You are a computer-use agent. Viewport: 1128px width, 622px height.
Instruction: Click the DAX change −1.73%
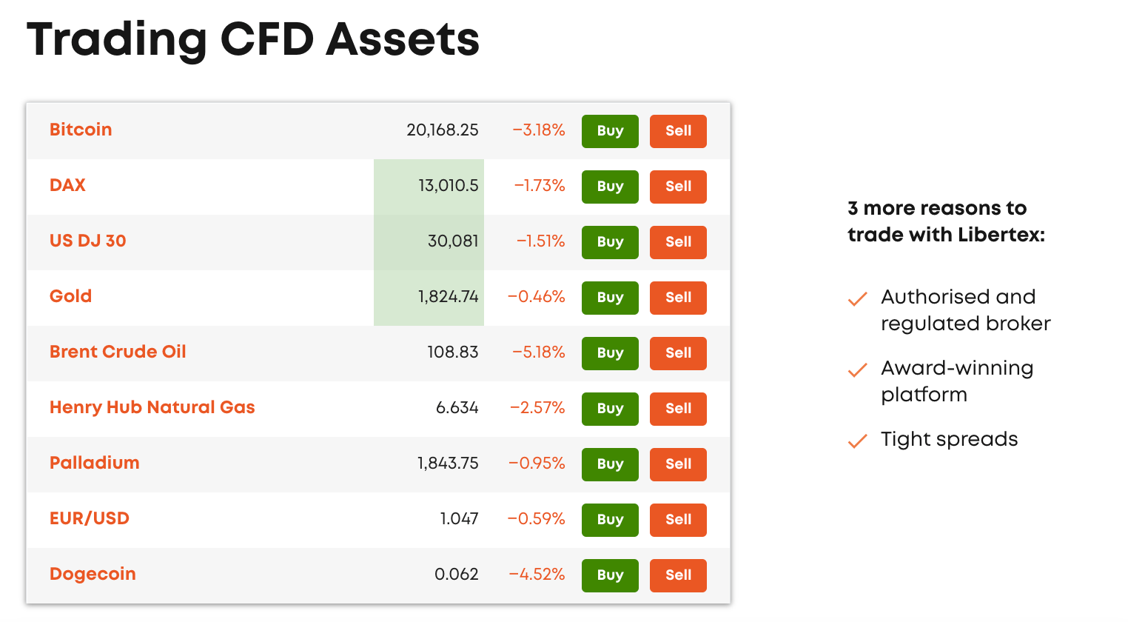(540, 186)
